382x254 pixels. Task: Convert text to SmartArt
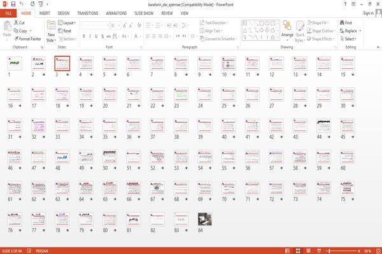(x=218, y=39)
